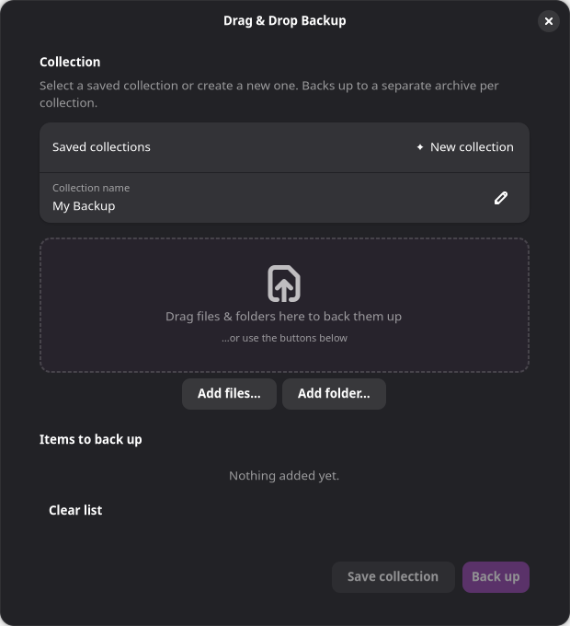Select the My Backup collection name field
Image resolution: width=570 pixels, height=626 pixels.
[284, 198]
